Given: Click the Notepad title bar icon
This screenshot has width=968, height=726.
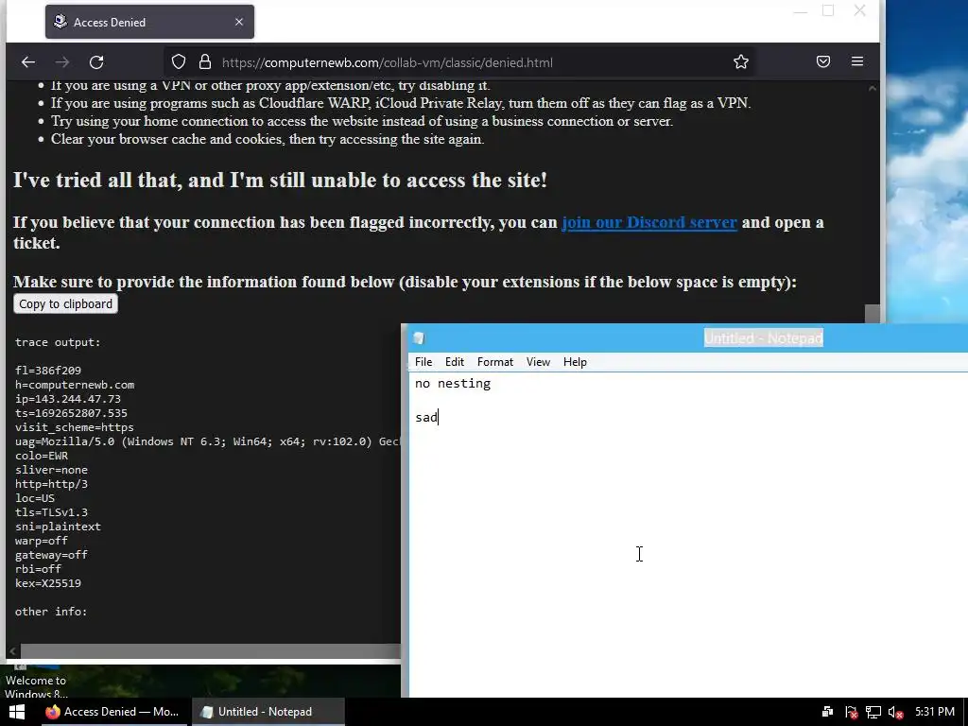Looking at the screenshot, I should point(419,338).
